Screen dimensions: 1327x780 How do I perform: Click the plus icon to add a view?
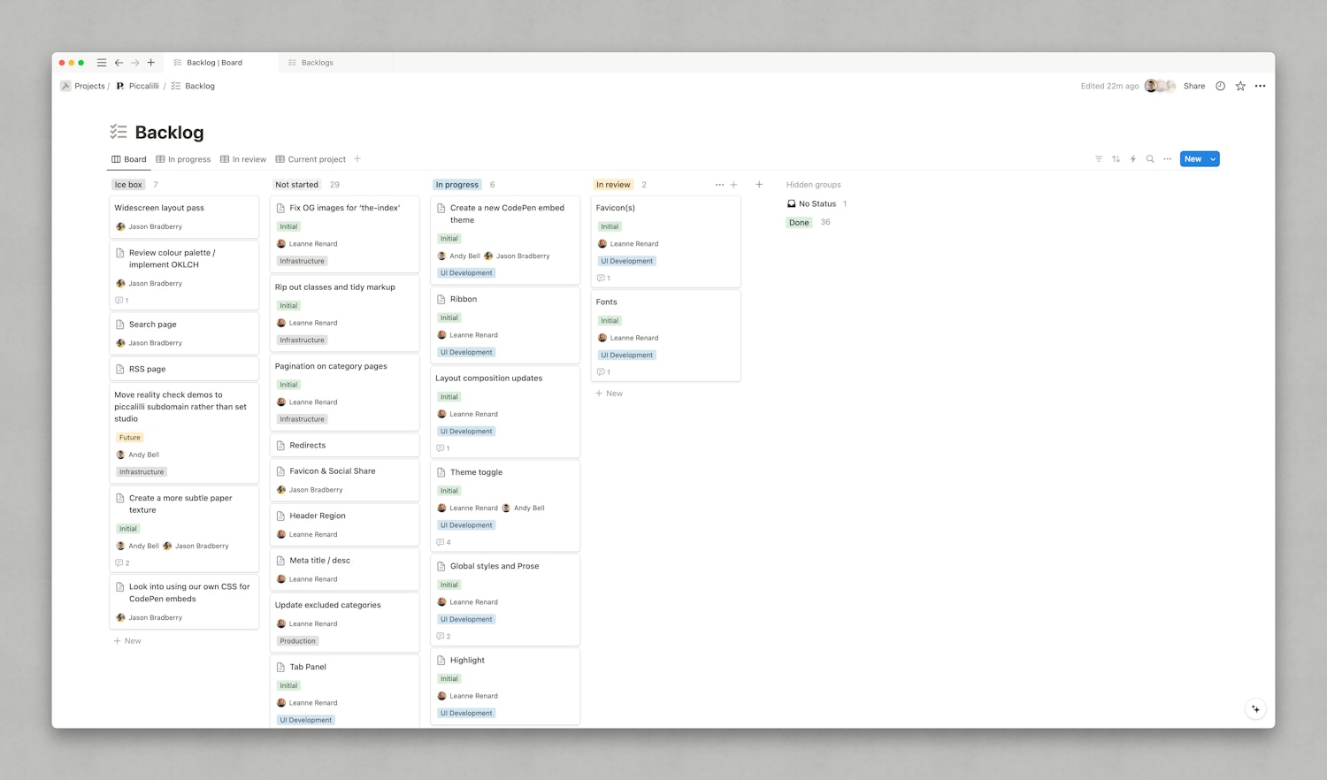(357, 159)
